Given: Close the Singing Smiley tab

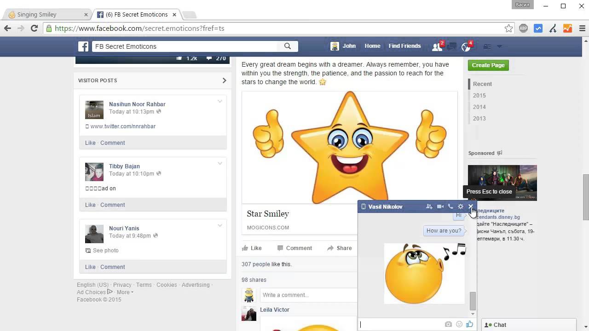Looking at the screenshot, I should click(86, 15).
